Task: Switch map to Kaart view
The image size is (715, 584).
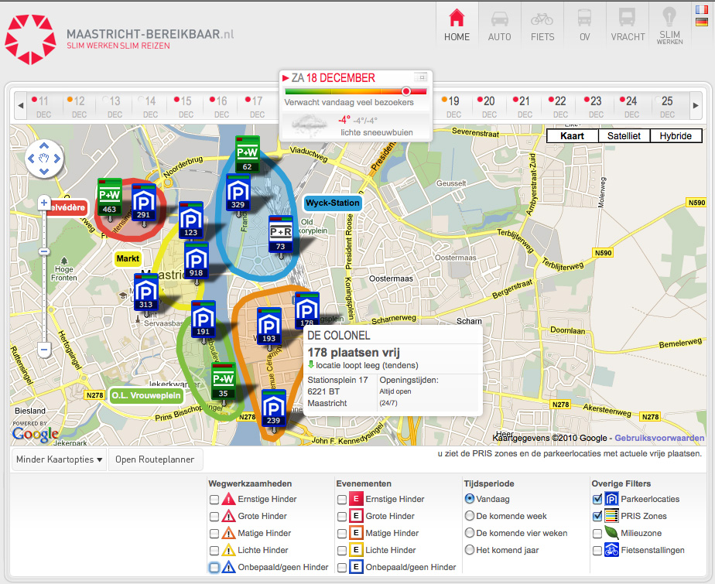Action: 573,136
